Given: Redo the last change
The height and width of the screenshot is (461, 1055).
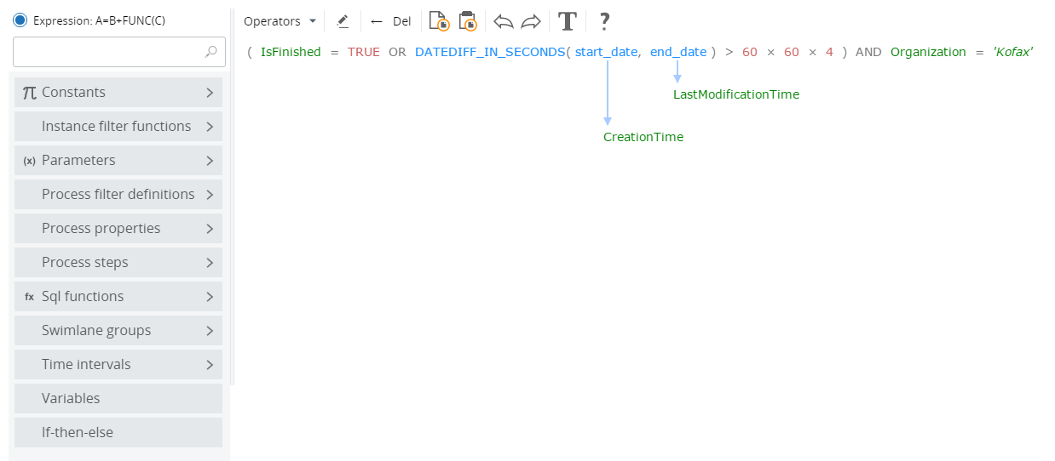Looking at the screenshot, I should pyautogui.click(x=531, y=21).
